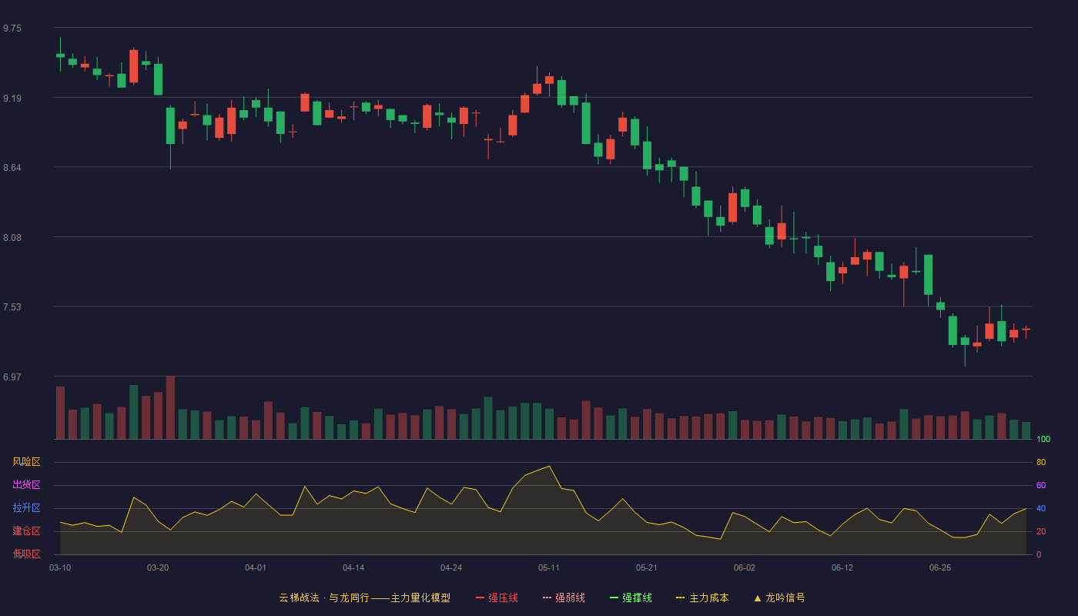Click the 龙吟信号 triangle legend icon
The image size is (1078, 616).
[x=758, y=598]
